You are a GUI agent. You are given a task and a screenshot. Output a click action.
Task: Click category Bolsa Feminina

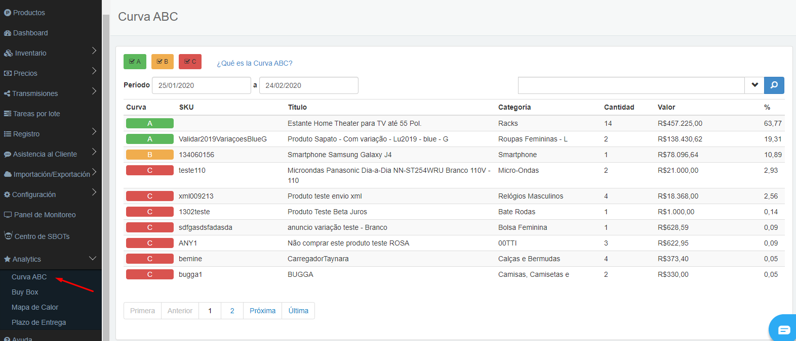[523, 227]
